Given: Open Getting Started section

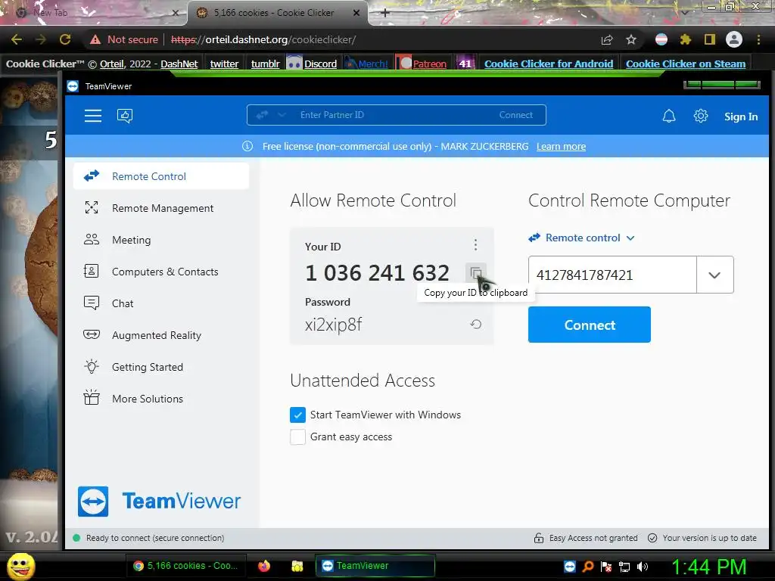Looking at the screenshot, I should pyautogui.click(x=161, y=367).
